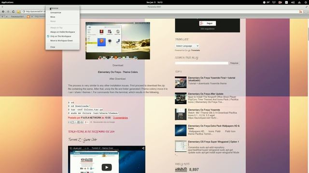Click the weather temperature indicator
Viewport: 309px width, 173px height.
266,2
